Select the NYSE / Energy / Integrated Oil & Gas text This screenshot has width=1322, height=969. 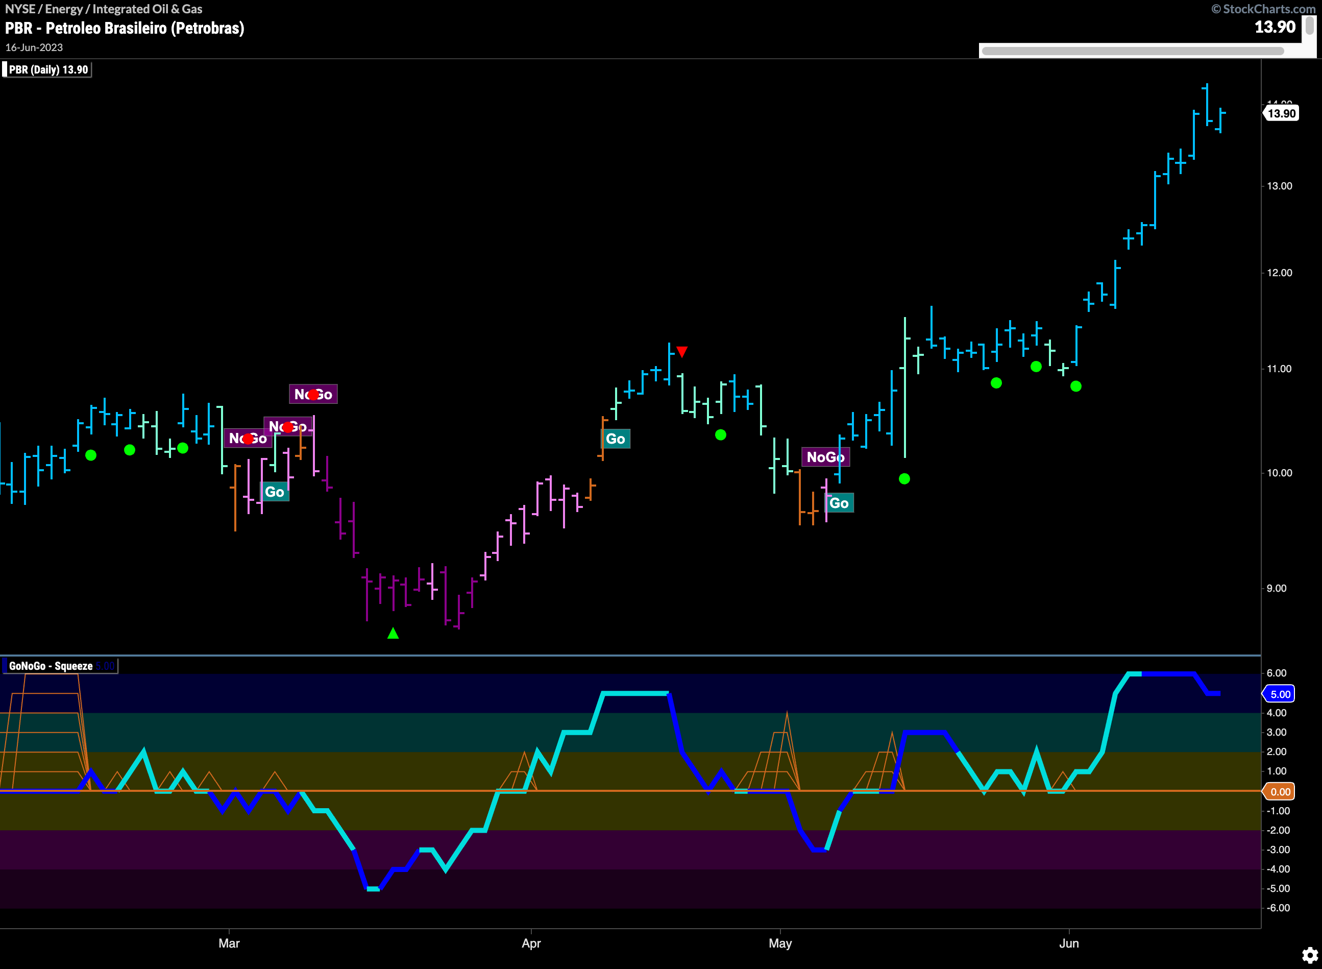coord(104,9)
